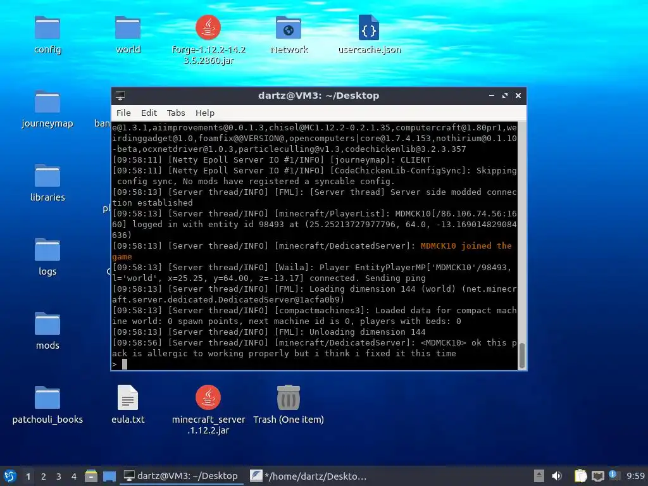Activate dartz@VM3 terminal taskbar button
The width and height of the screenshot is (648, 486).
tap(181, 476)
